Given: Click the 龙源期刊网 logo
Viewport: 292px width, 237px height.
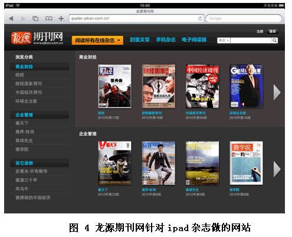Looking at the screenshot, I should point(37,38).
